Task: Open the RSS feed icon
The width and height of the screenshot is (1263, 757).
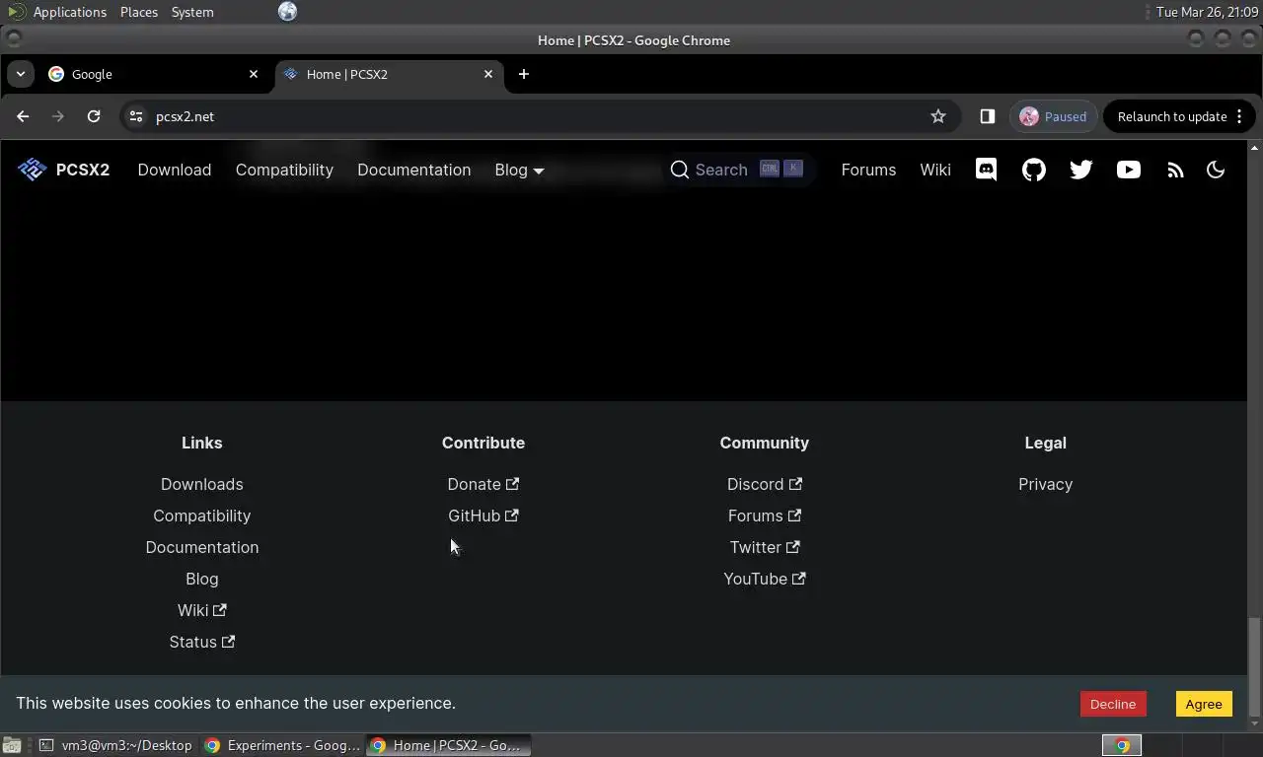Action: 1175,170
